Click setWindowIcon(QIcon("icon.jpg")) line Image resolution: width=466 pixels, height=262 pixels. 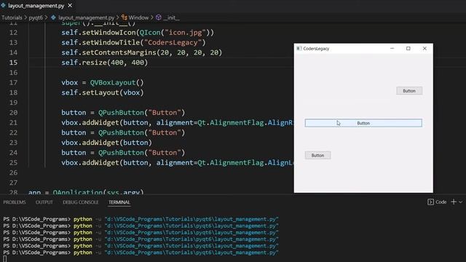pos(138,32)
